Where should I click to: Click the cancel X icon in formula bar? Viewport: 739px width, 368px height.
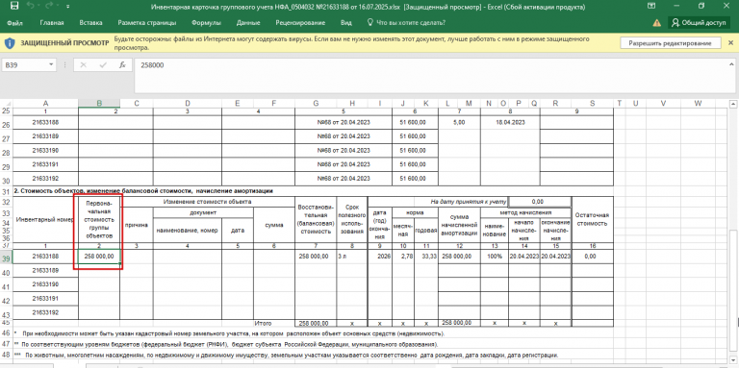84,65
